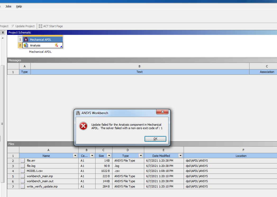This screenshot has width=277, height=197.
Task: Open the Date Modified column filter dropdown
Action: tap(180, 156)
